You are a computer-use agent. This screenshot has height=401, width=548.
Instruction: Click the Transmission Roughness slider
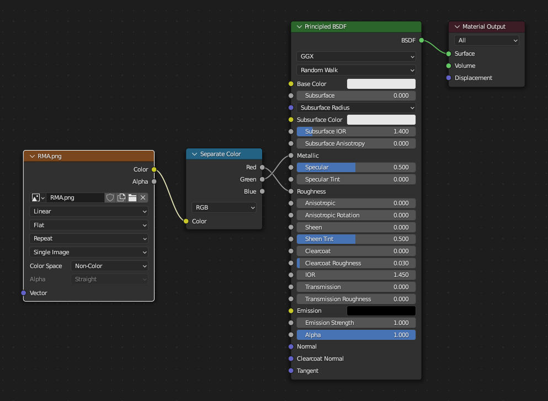[356, 299]
